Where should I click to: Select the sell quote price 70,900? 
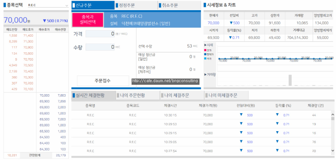tap(28, 47)
